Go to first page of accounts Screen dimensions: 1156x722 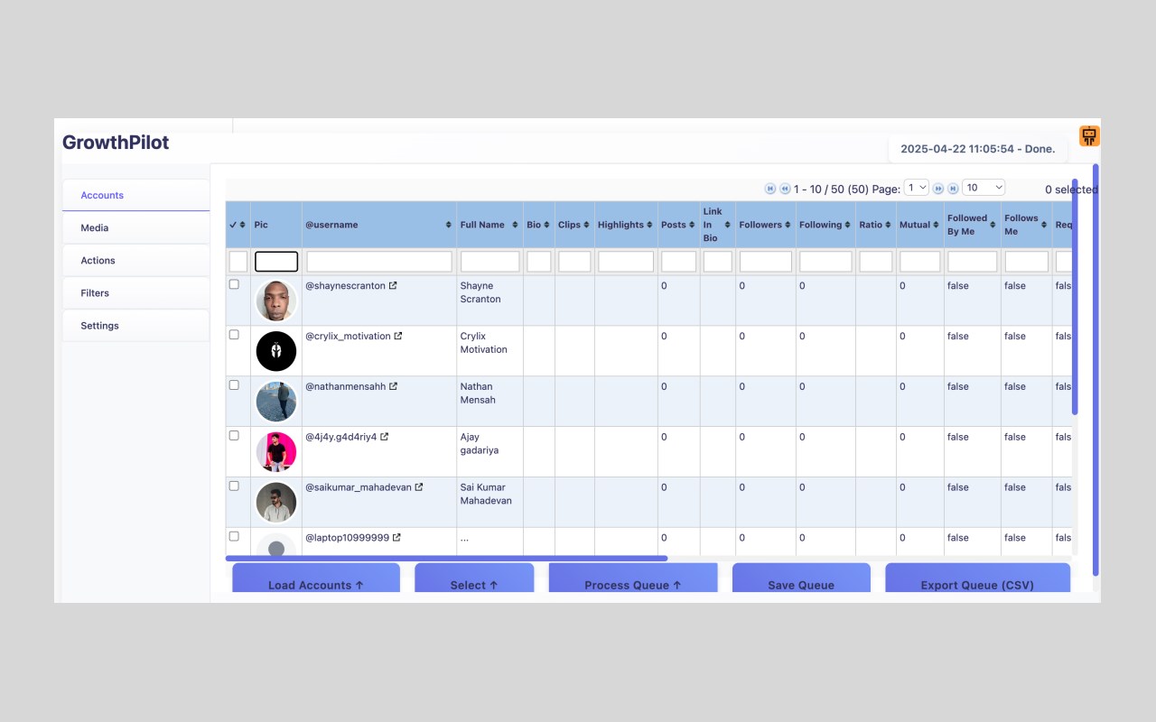click(x=770, y=189)
